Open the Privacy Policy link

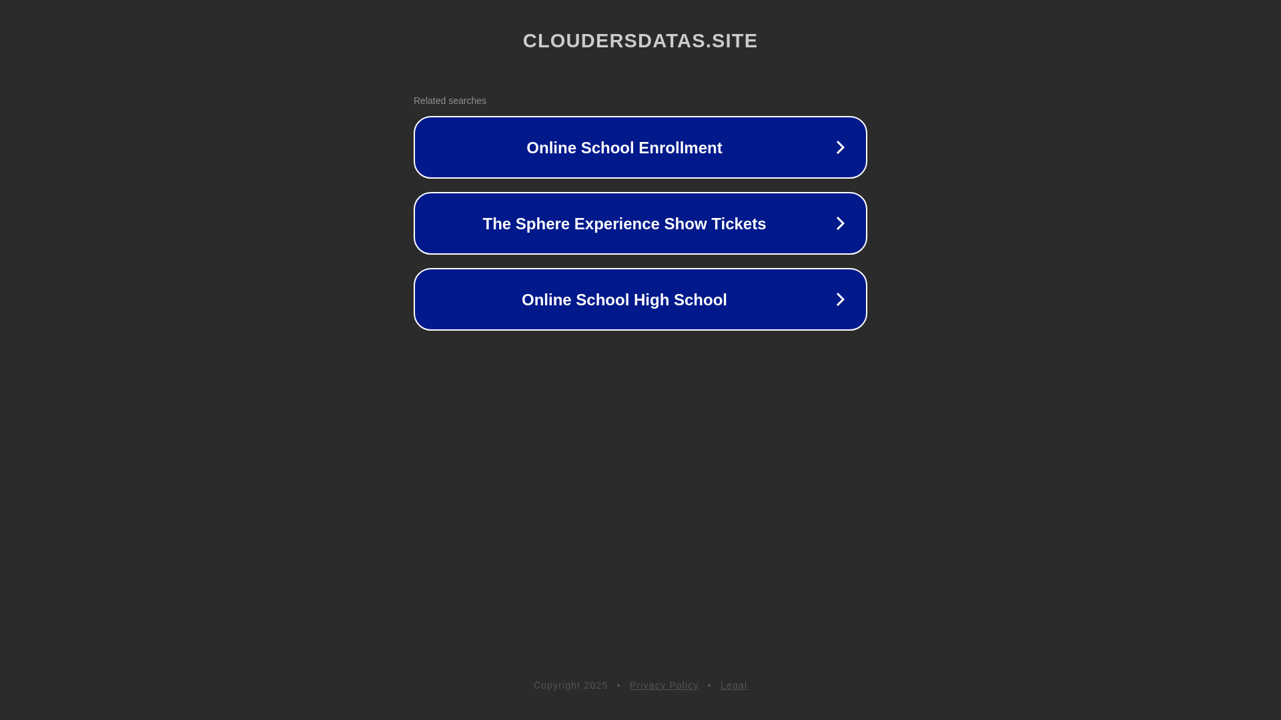click(664, 685)
